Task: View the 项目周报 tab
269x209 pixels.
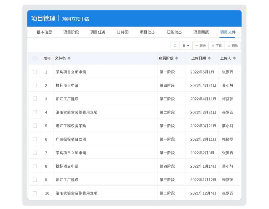Action: 201,32
